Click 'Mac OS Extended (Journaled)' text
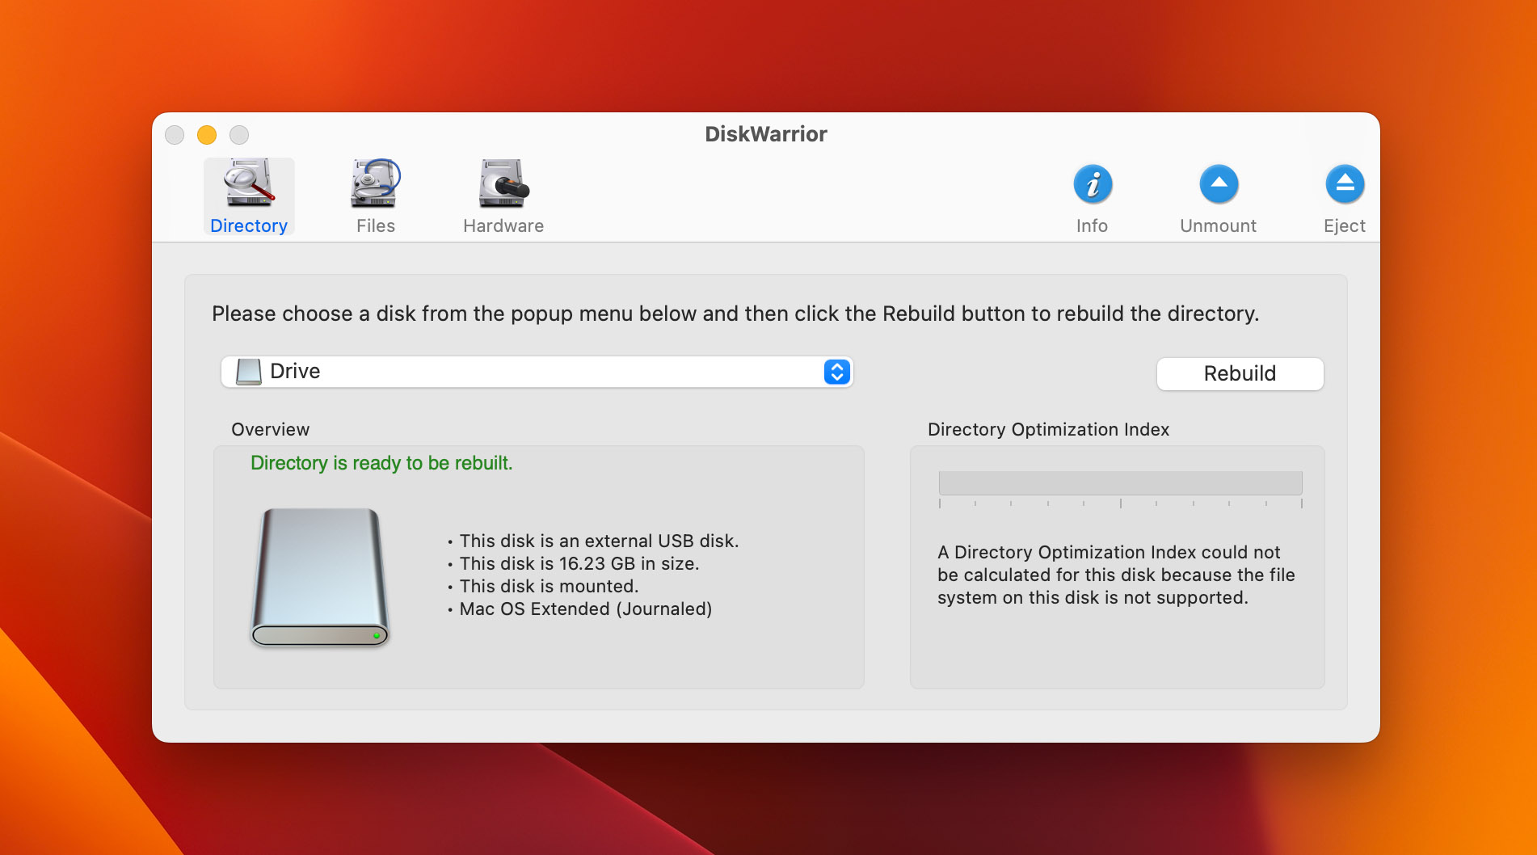Image resolution: width=1537 pixels, height=855 pixels. [x=586, y=609]
